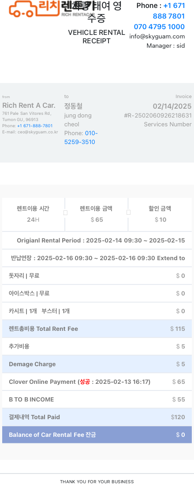Click the info@skyguam.com email address
Image resolution: width=194 pixels, height=485 pixels.
point(157,37)
